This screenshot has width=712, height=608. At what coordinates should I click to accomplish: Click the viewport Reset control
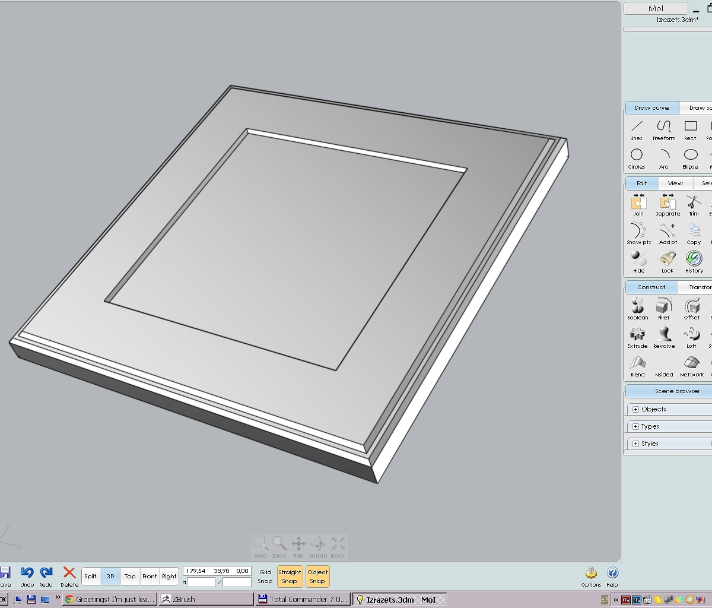pos(338,547)
